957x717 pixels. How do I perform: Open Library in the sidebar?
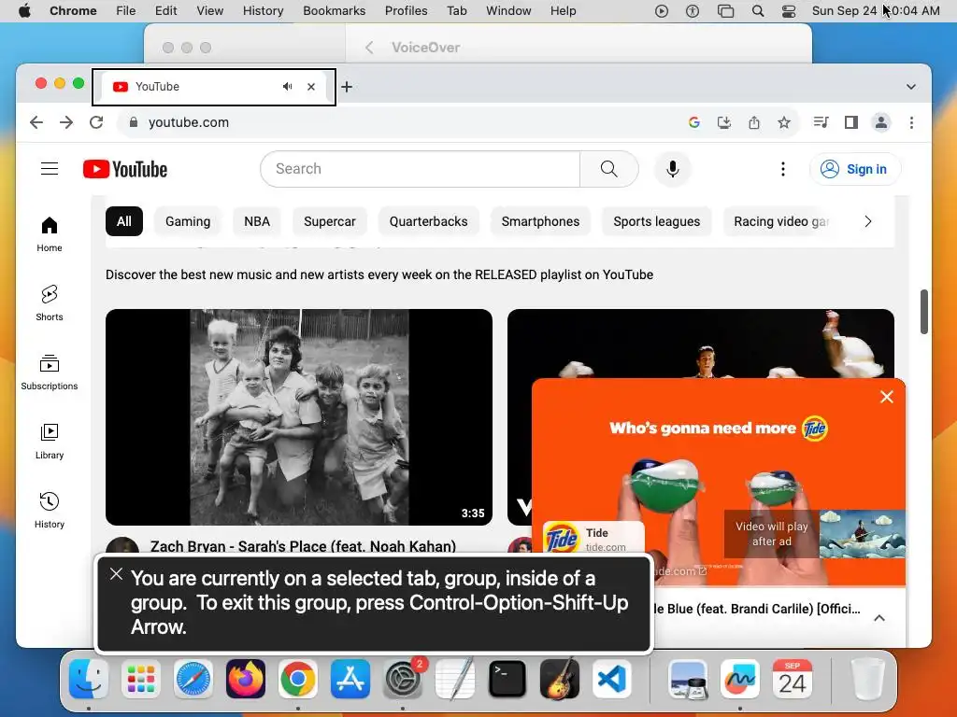(x=50, y=441)
